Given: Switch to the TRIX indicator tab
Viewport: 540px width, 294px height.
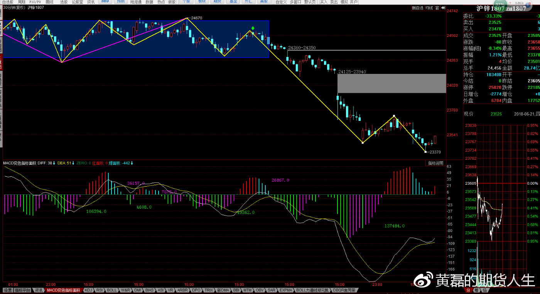Looking at the screenshot, I should tap(209, 290).
